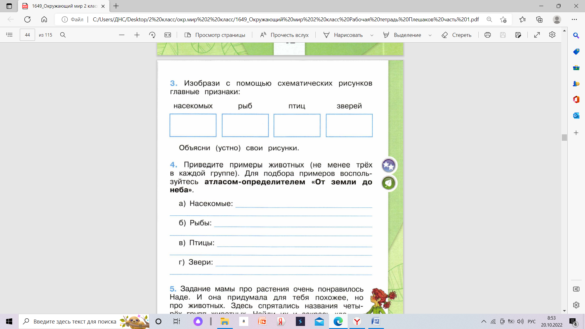
Task: Open volume control in tray
Action: point(520,321)
